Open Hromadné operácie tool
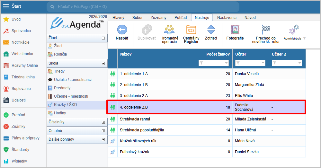 169,30
